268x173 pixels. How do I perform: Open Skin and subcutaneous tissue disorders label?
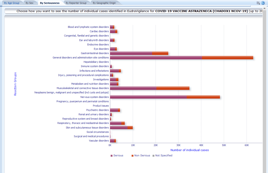click(87, 128)
